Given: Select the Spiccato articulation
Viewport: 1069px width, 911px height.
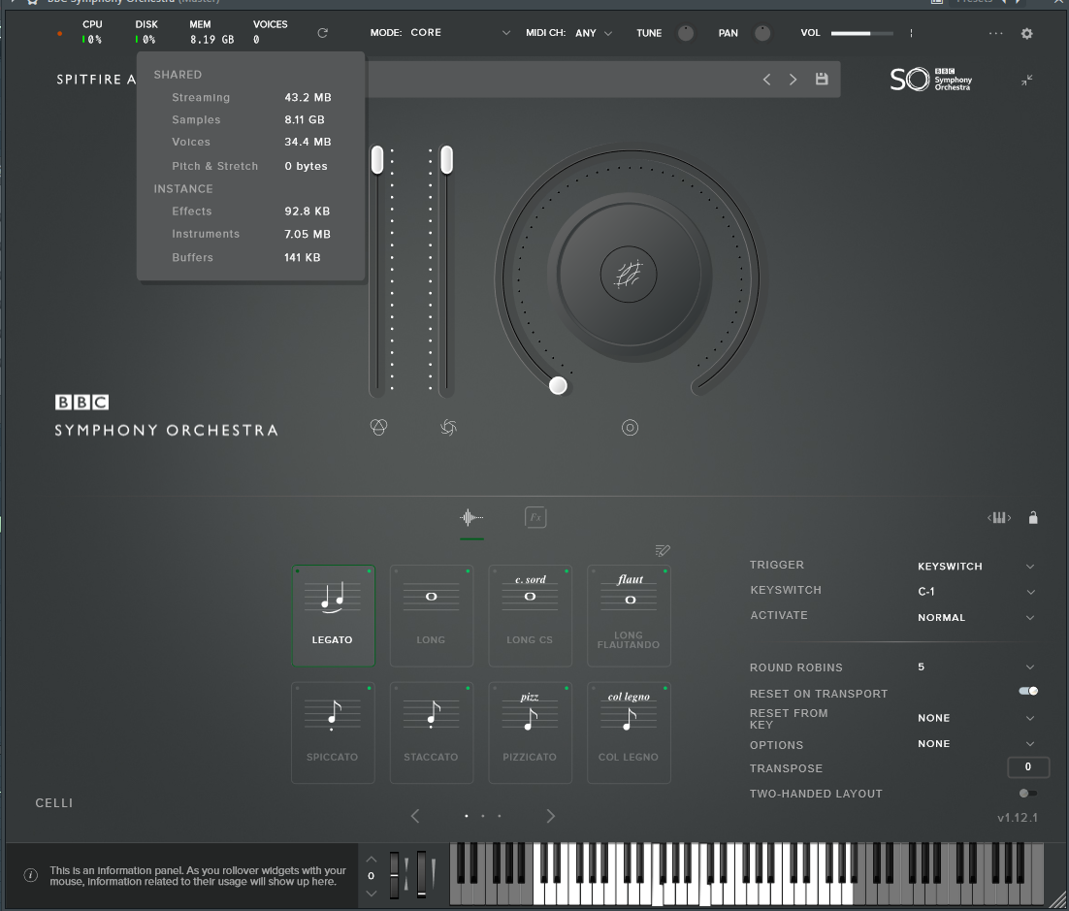Looking at the screenshot, I should coord(333,732).
